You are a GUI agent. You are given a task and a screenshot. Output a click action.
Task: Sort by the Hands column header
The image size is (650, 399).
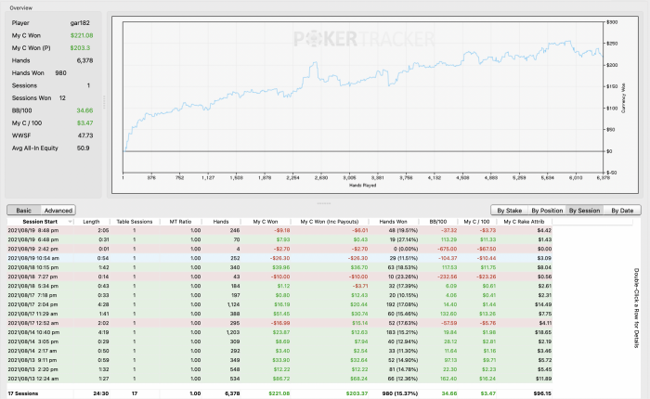pos(221,222)
